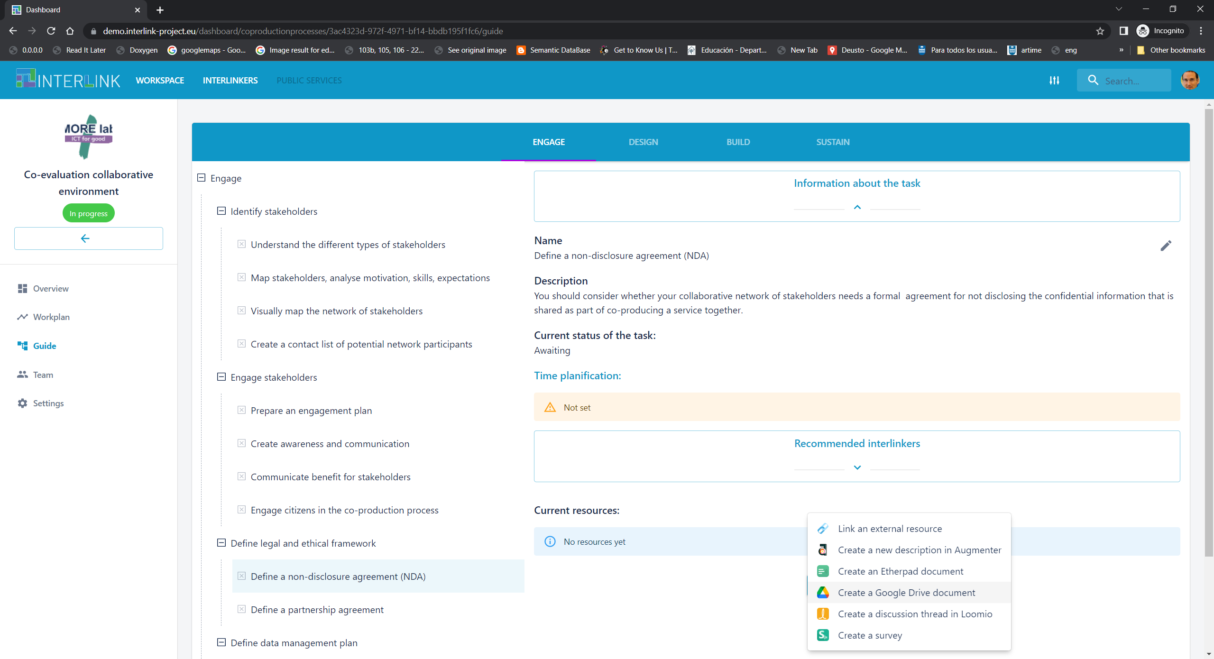Click the Settings gear sidebar icon

click(x=21, y=403)
